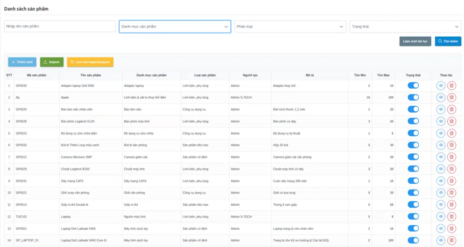This screenshot has width=464, height=247.
Task: View product SP0023 details
Action: point(440,133)
